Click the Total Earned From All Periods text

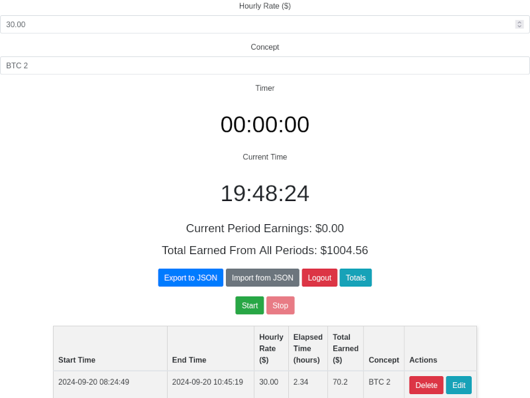tap(265, 251)
